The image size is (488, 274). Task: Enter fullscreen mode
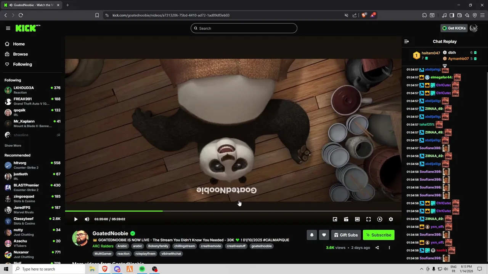[x=368, y=219]
